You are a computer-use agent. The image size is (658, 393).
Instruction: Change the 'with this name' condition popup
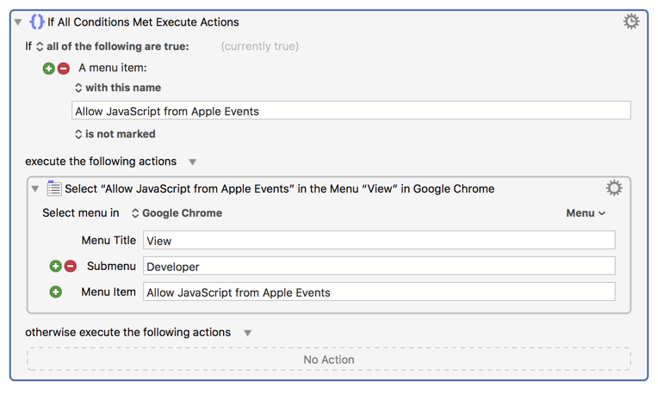click(117, 88)
